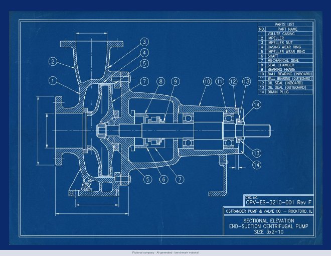Click 'OIL SEAL (OUTBOARD)' entry
The image size is (331, 256).
[x=287, y=87]
